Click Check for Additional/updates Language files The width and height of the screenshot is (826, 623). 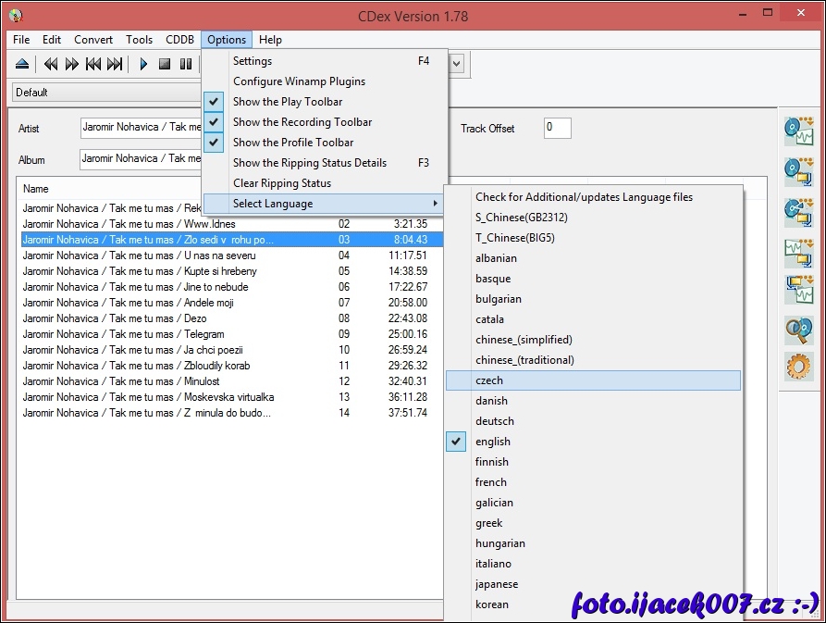point(584,197)
